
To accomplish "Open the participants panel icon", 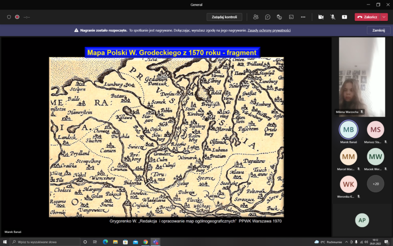I will click(256, 17).
